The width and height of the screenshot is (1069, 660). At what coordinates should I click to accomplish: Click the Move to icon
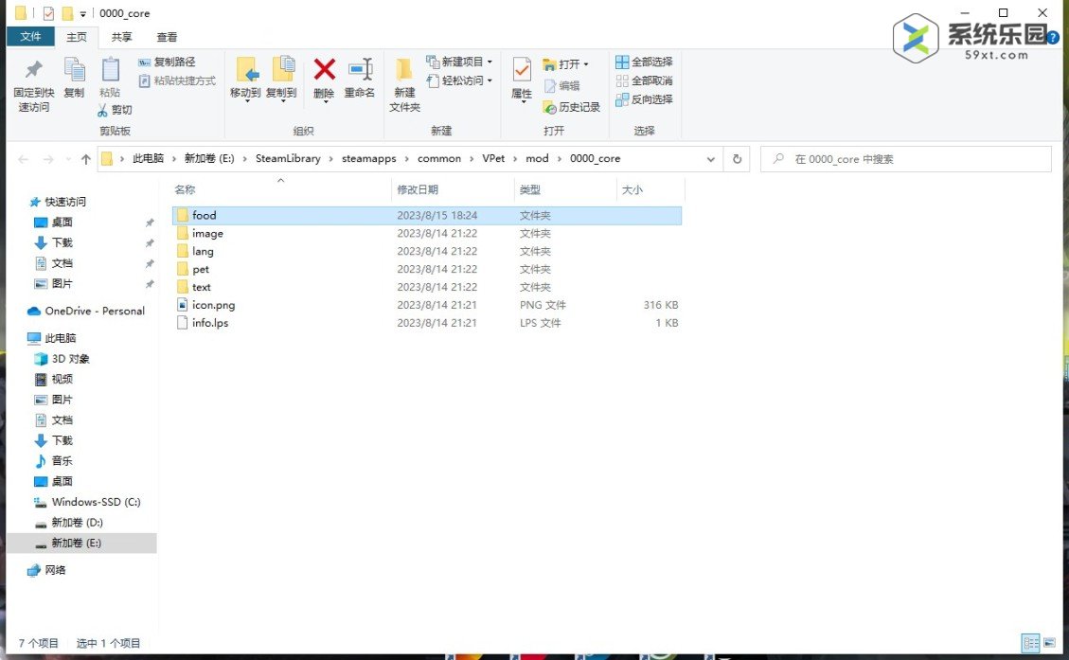pyautogui.click(x=245, y=72)
